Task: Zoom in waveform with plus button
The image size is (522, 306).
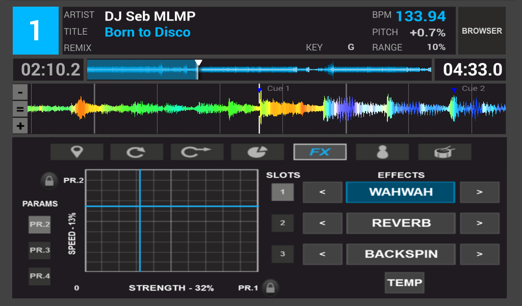Action: tap(20, 126)
